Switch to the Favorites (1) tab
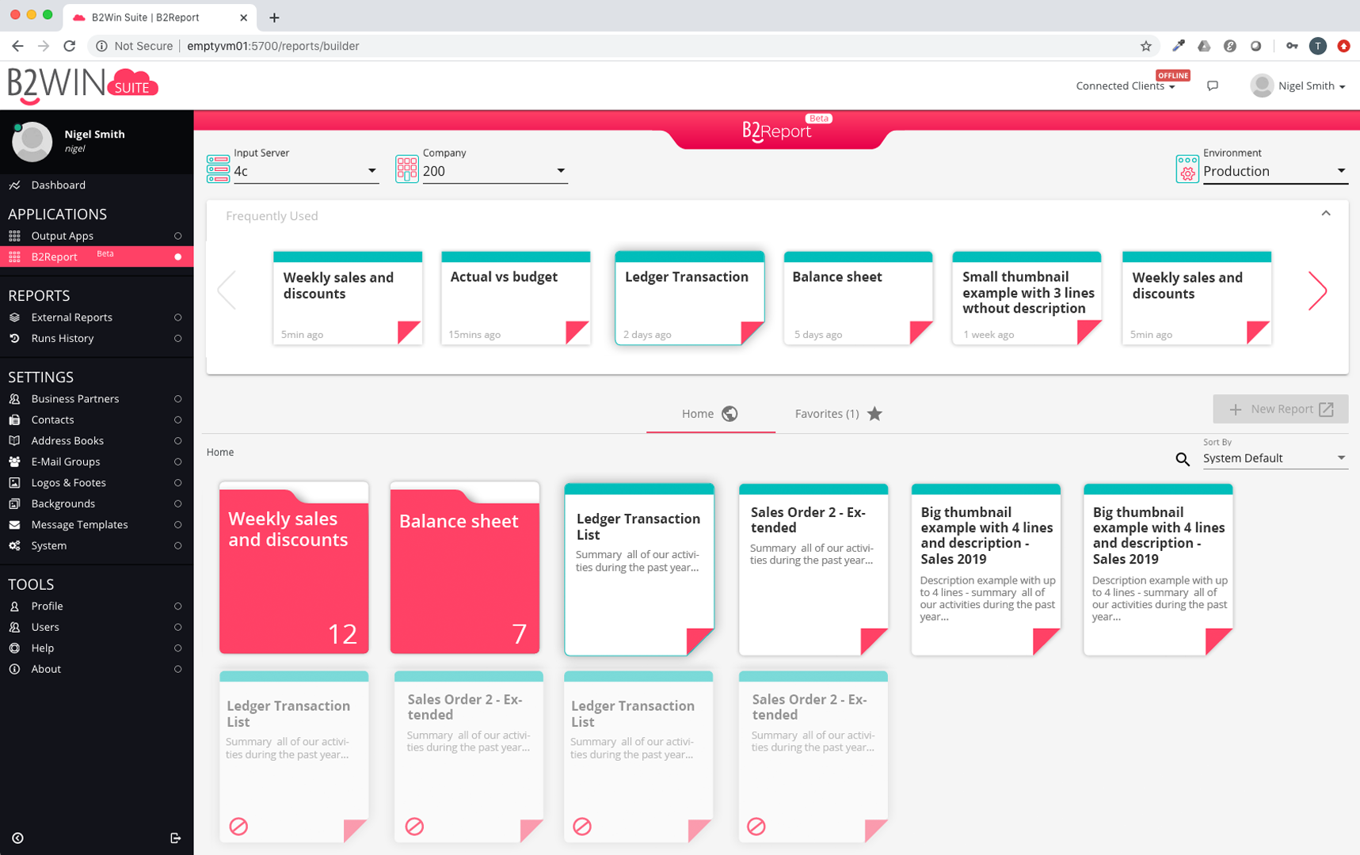Screen dimensions: 1360x855 click(x=839, y=414)
